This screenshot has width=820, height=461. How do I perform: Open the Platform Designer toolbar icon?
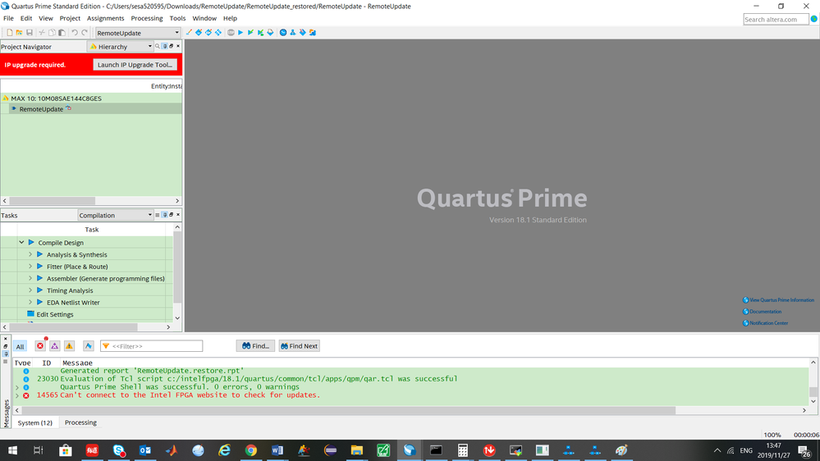312,33
